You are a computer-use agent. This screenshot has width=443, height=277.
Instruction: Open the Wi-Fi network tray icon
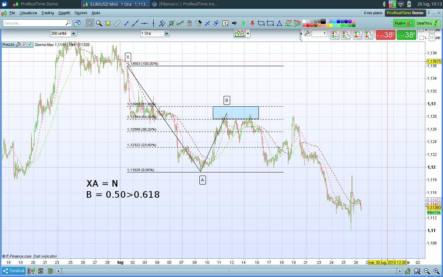[x=401, y=4]
